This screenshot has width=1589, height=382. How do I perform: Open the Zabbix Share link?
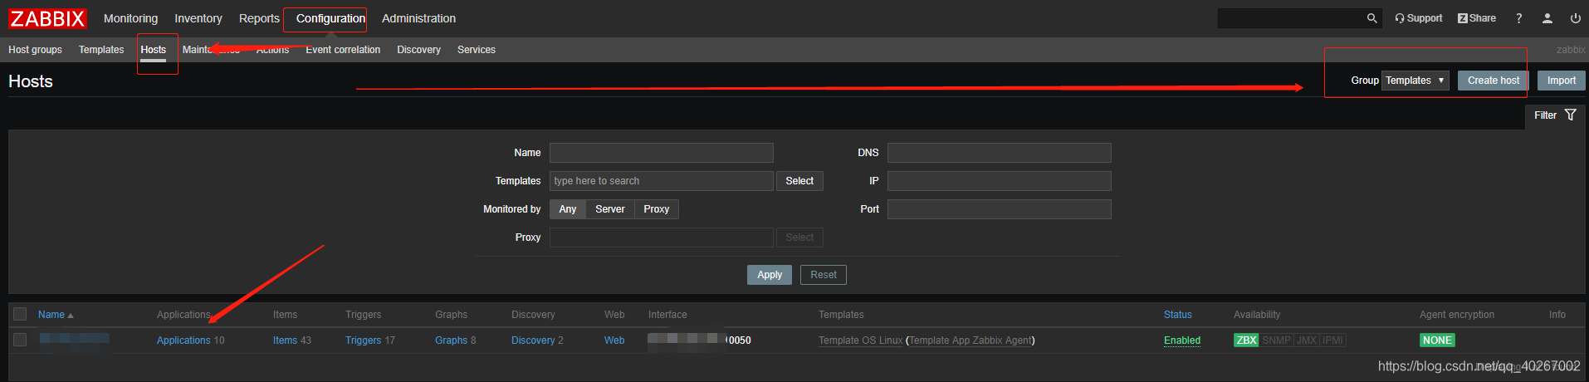point(1477,18)
